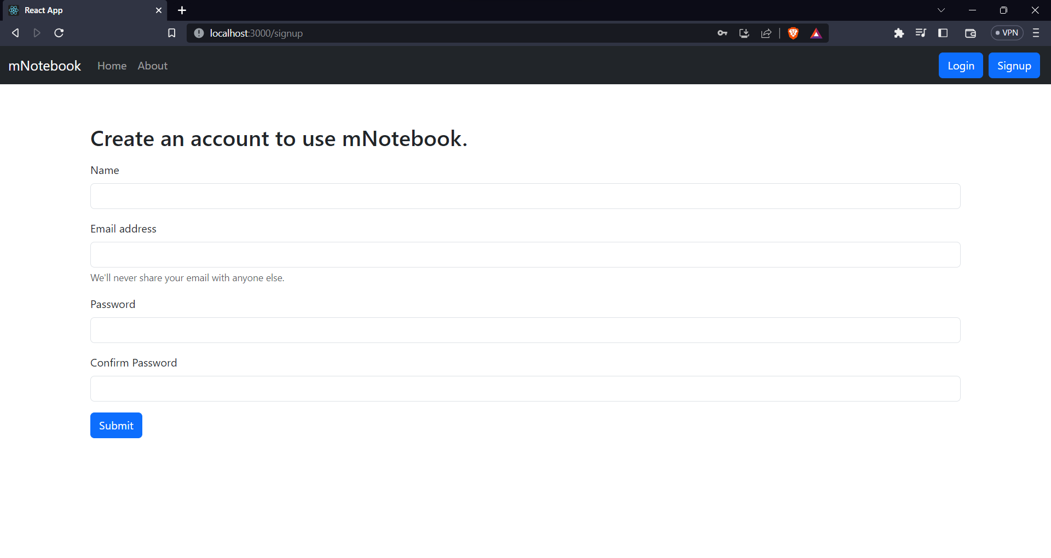Open the browser hamburger menu
The width and height of the screenshot is (1051, 558).
[x=1036, y=33]
